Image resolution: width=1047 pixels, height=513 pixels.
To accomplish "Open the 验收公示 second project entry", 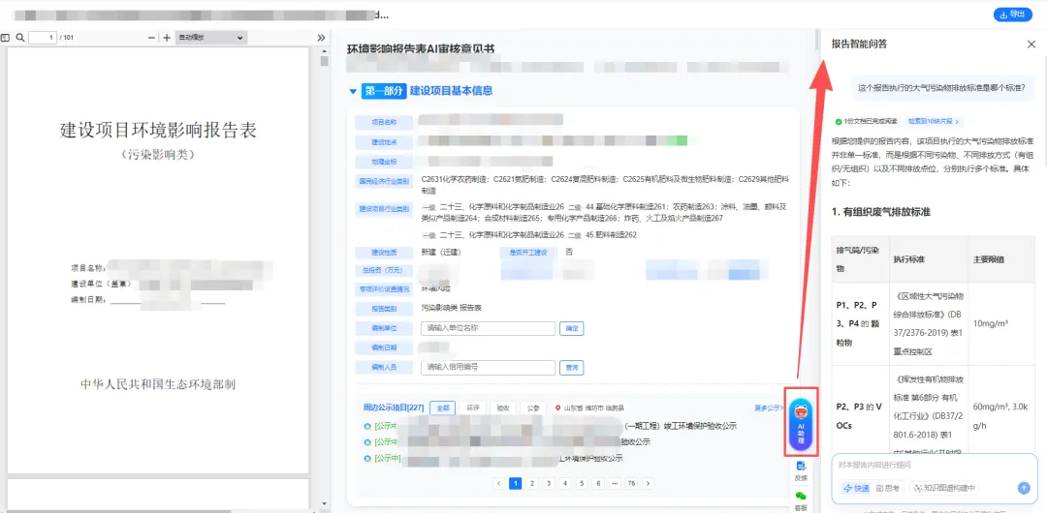I will (507, 441).
